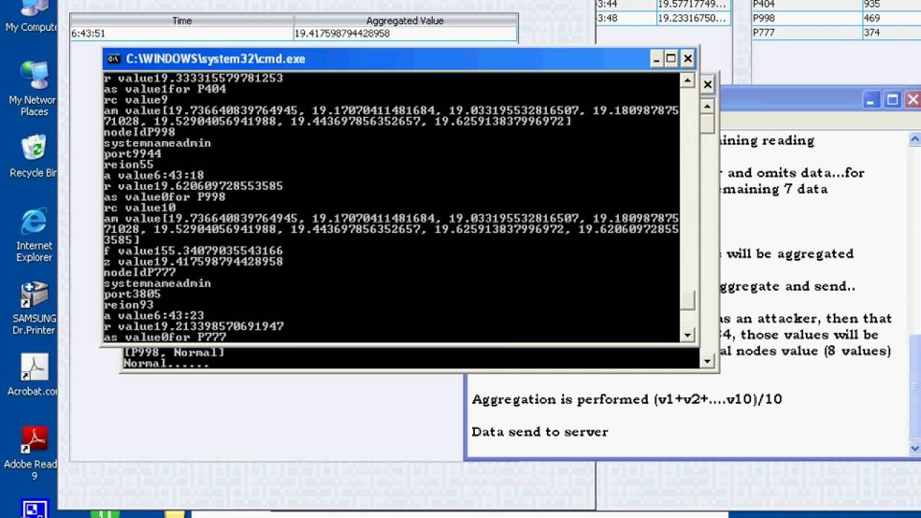Launch Adobe Reader 9 shortcut
The width and height of the screenshot is (921, 518).
(33, 453)
